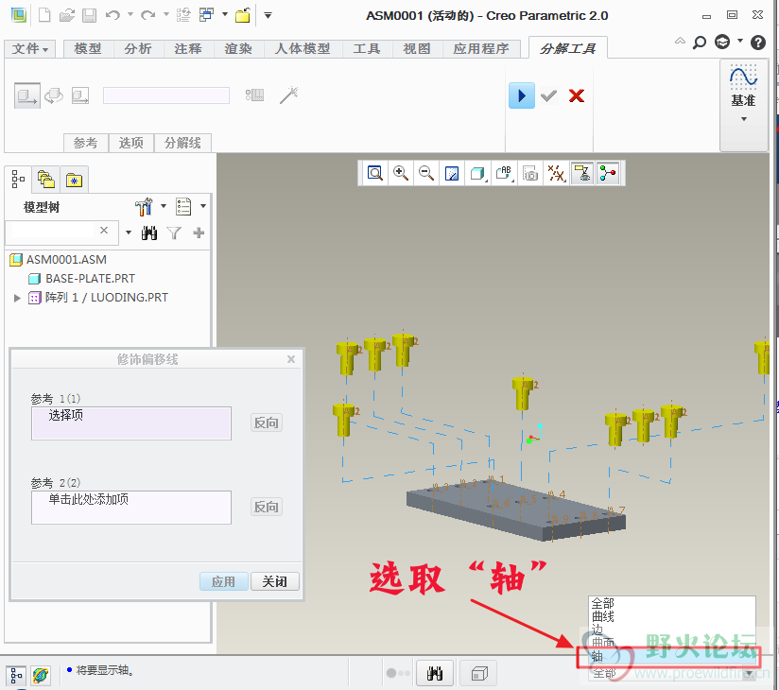Viewport: 779px width, 690px height.
Task: Open the 分解线 panel tab
Action: (182, 143)
